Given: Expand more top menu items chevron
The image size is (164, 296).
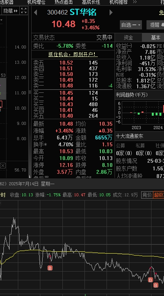Looking at the screenshot, I should [x=135, y=2].
